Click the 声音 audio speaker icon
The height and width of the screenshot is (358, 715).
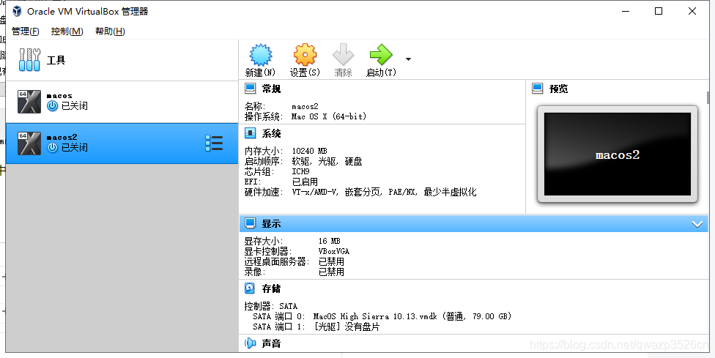point(251,343)
